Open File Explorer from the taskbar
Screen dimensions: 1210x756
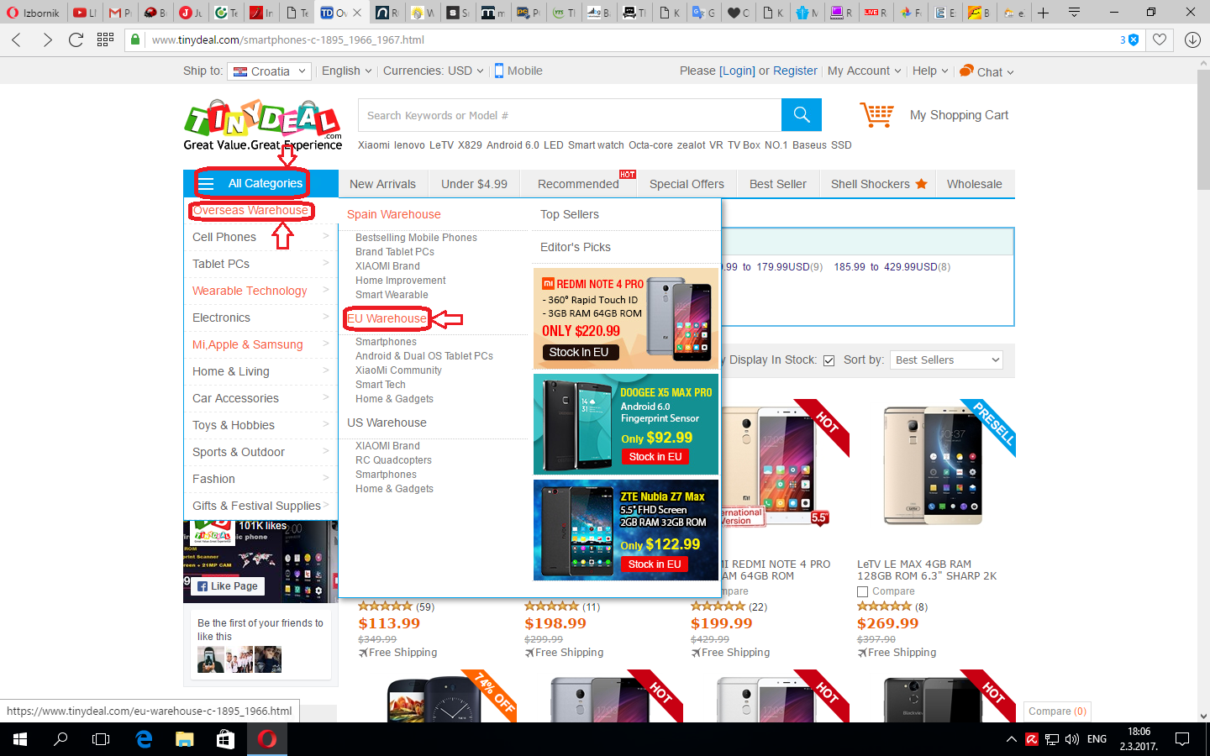pyautogui.click(x=185, y=739)
